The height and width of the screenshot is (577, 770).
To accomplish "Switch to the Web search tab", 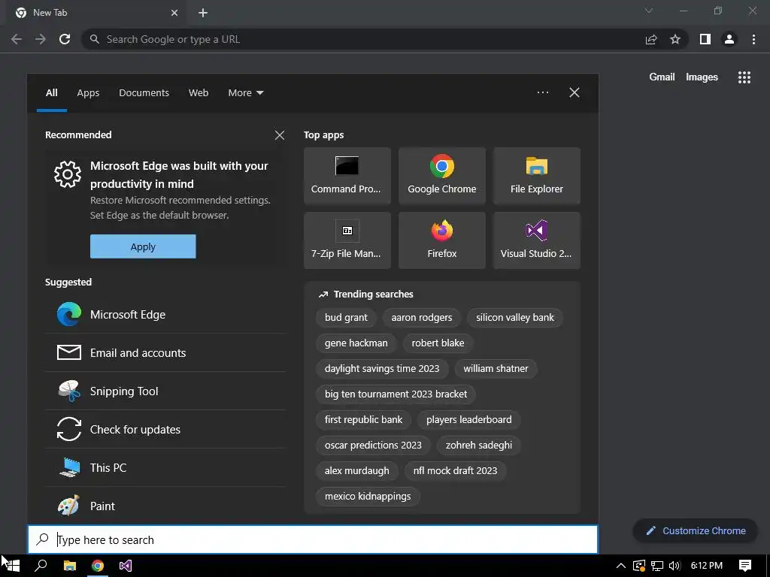I will click(199, 92).
